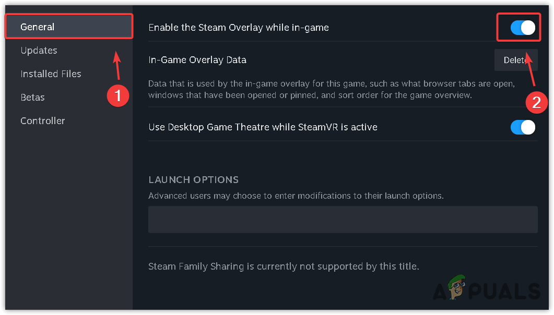Click the Use Desktop Game Theatre label

(x=263, y=127)
